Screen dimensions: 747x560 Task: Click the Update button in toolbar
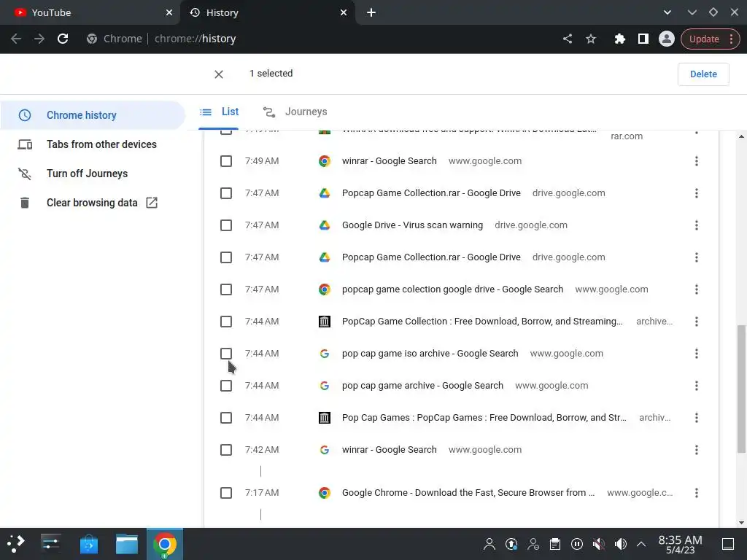point(704,39)
